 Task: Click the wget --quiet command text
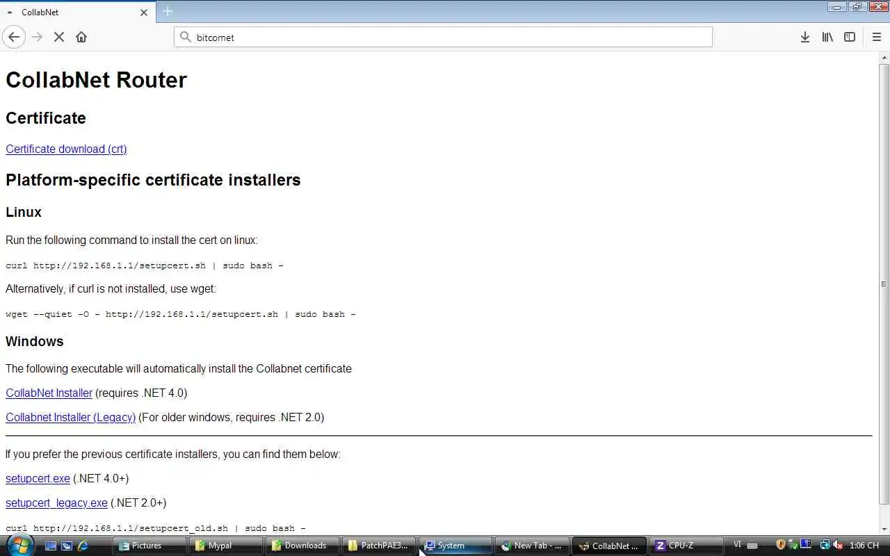(x=181, y=314)
